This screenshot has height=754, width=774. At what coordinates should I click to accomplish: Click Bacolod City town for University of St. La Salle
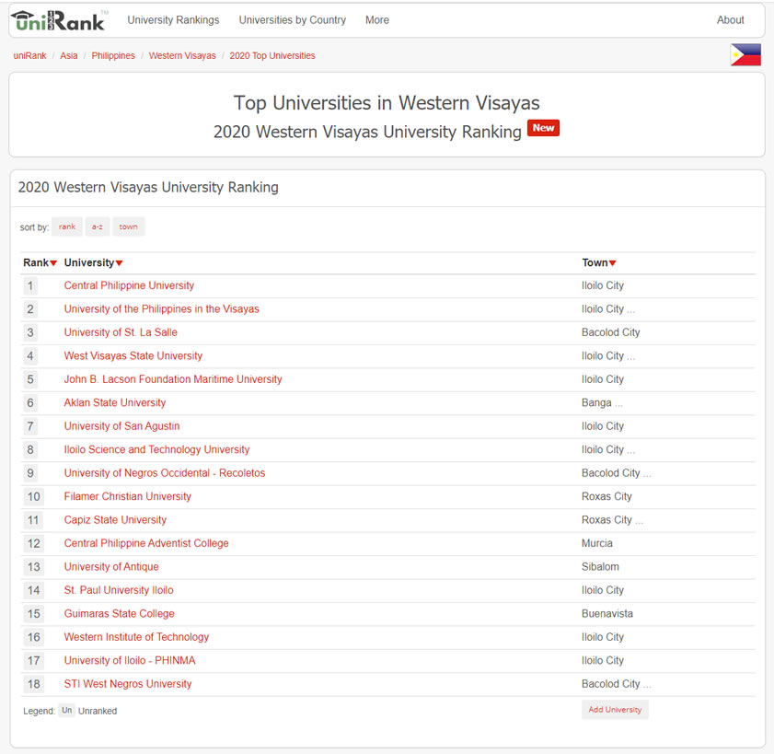[610, 332]
